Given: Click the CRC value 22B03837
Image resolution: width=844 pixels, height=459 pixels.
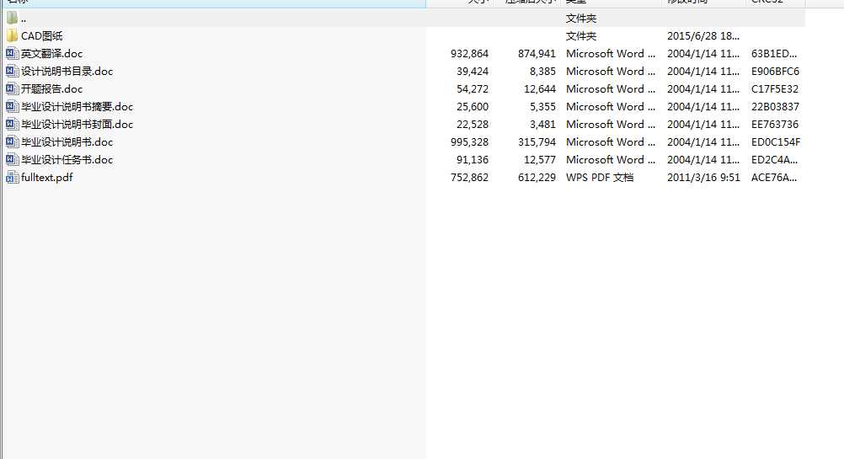Looking at the screenshot, I should tap(775, 107).
